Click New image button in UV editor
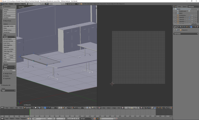The image size is (199, 120). pyautogui.click(x=128, y=108)
